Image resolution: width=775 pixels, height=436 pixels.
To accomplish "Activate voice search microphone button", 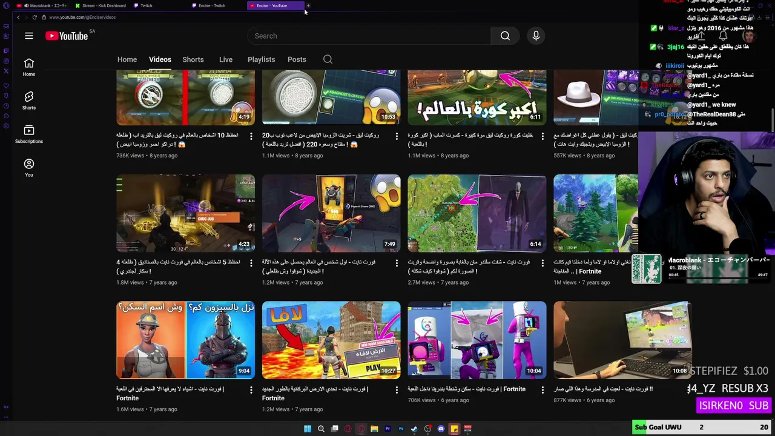I will (536, 36).
